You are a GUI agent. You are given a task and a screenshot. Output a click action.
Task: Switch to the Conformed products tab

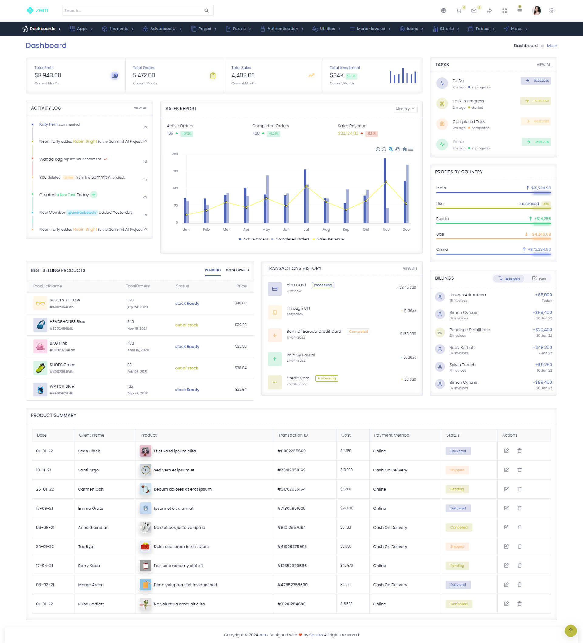[x=237, y=270]
